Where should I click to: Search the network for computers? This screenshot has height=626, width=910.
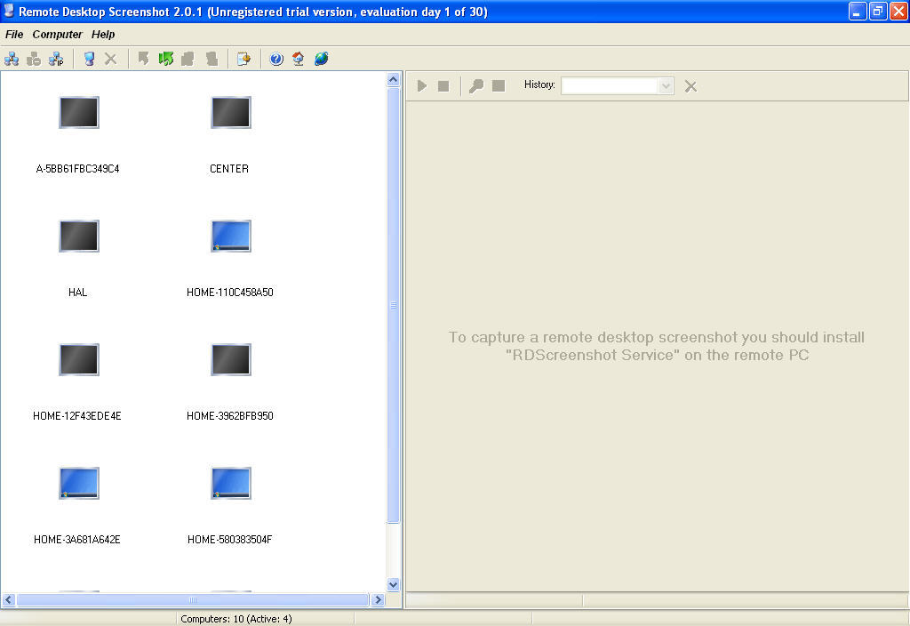(x=12, y=59)
